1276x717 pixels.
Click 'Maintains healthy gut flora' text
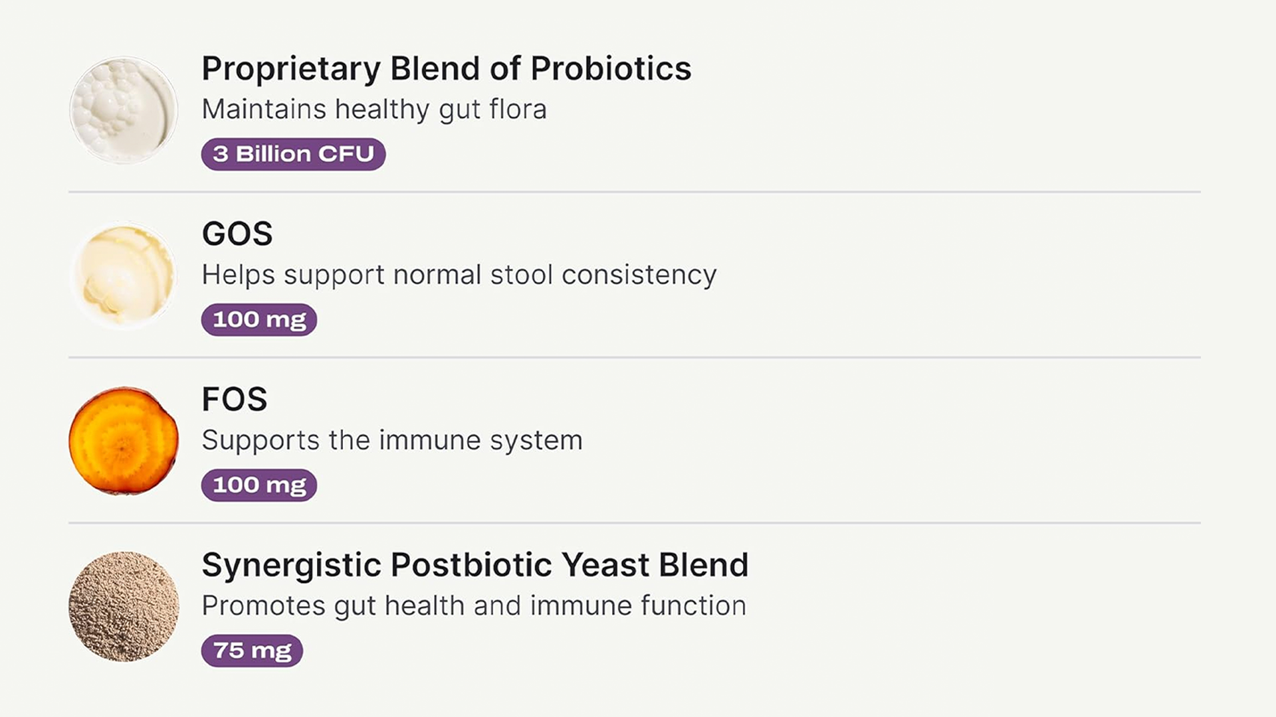pos(374,110)
